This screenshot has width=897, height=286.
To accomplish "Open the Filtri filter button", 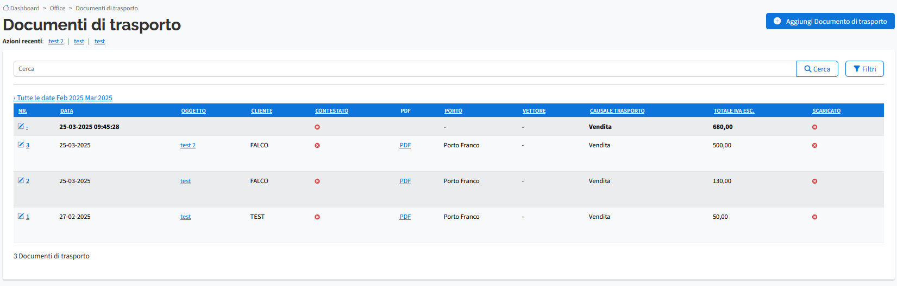I will tap(864, 69).
